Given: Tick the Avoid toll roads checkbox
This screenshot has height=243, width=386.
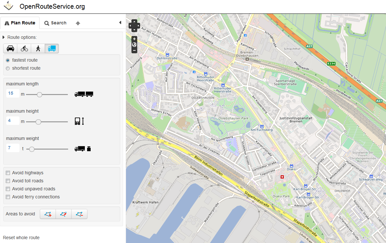Looking at the screenshot, I should point(8,181).
